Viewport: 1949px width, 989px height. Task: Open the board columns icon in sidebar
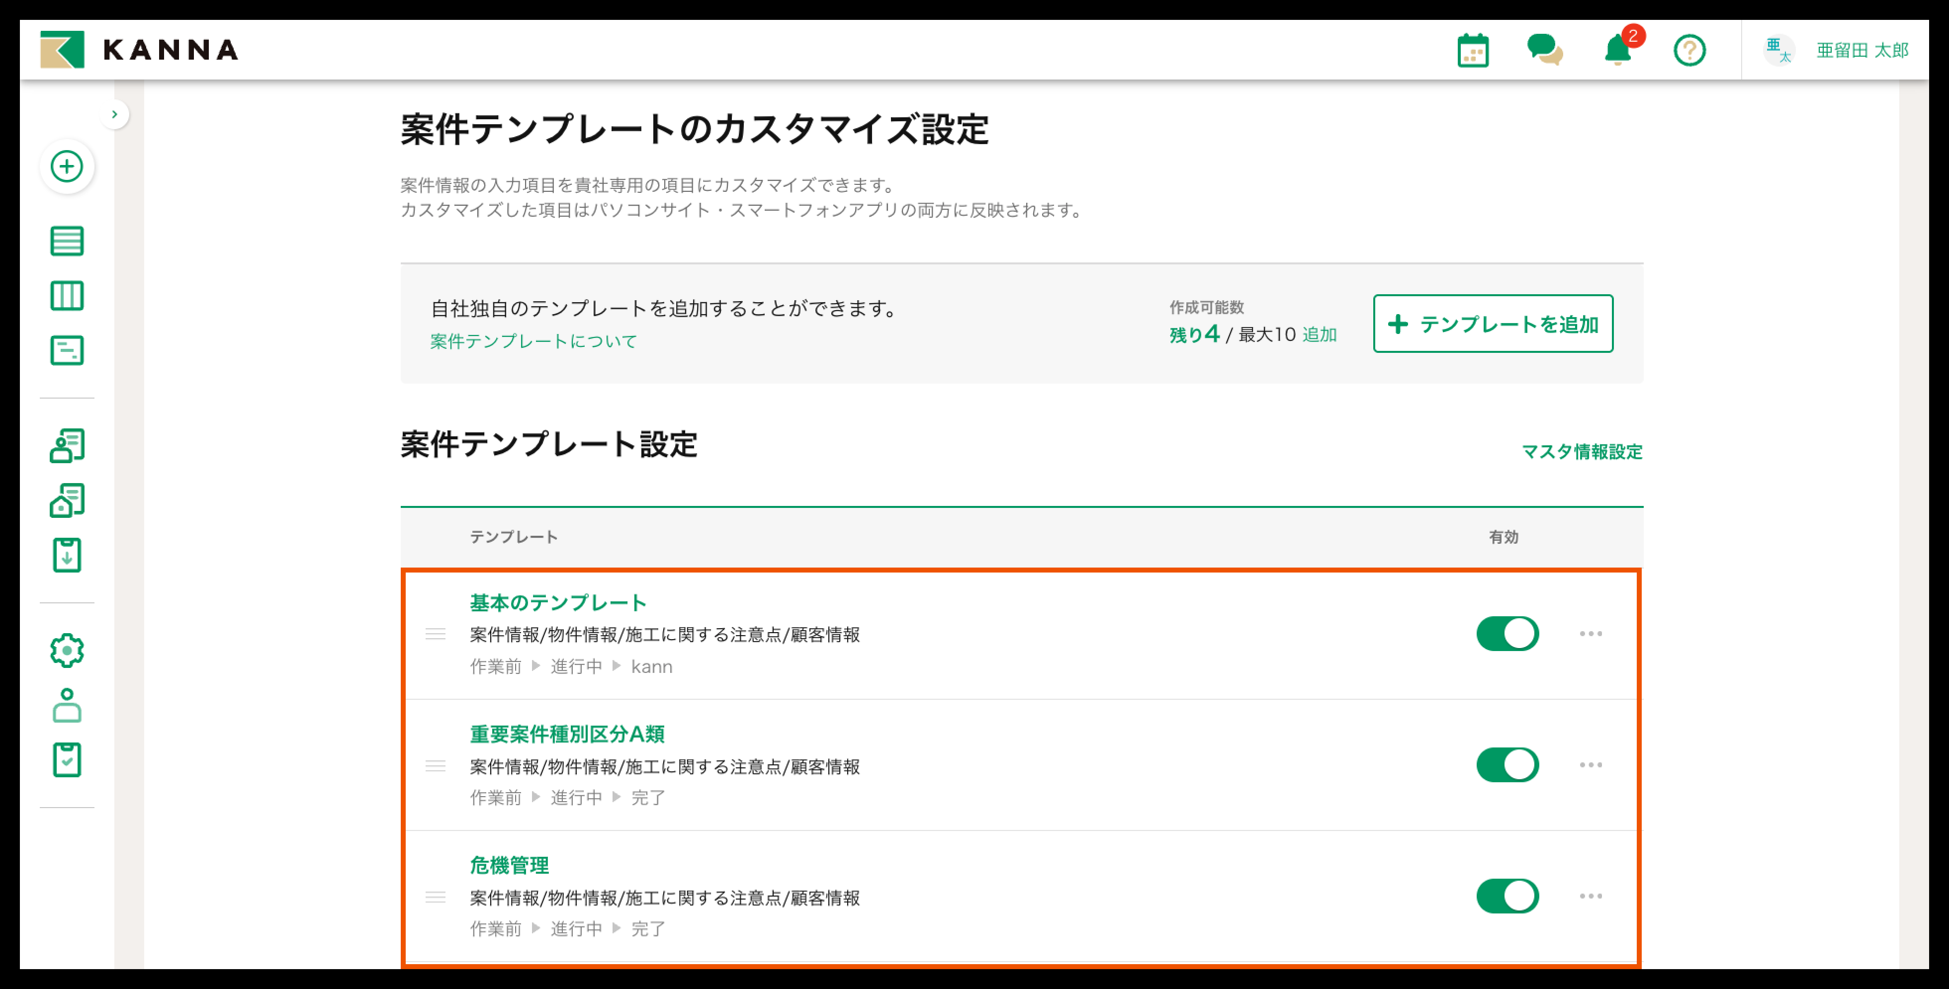click(67, 296)
